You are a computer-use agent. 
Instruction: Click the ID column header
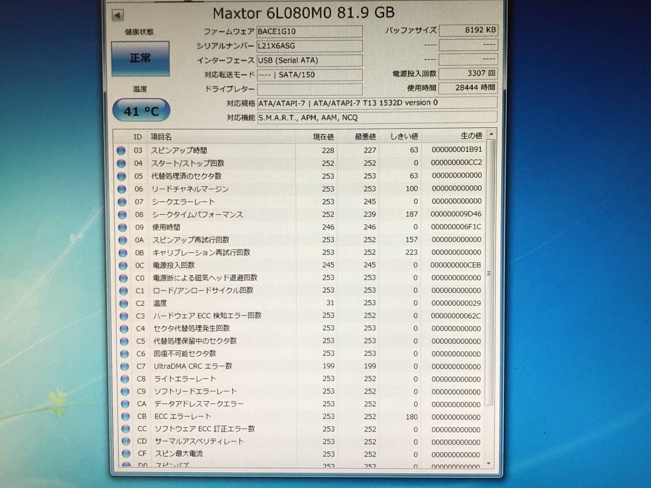(x=138, y=137)
